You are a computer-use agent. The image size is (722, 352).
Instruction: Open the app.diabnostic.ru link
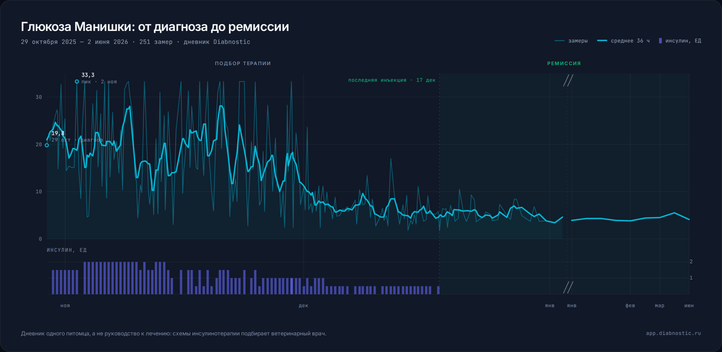pos(673,333)
